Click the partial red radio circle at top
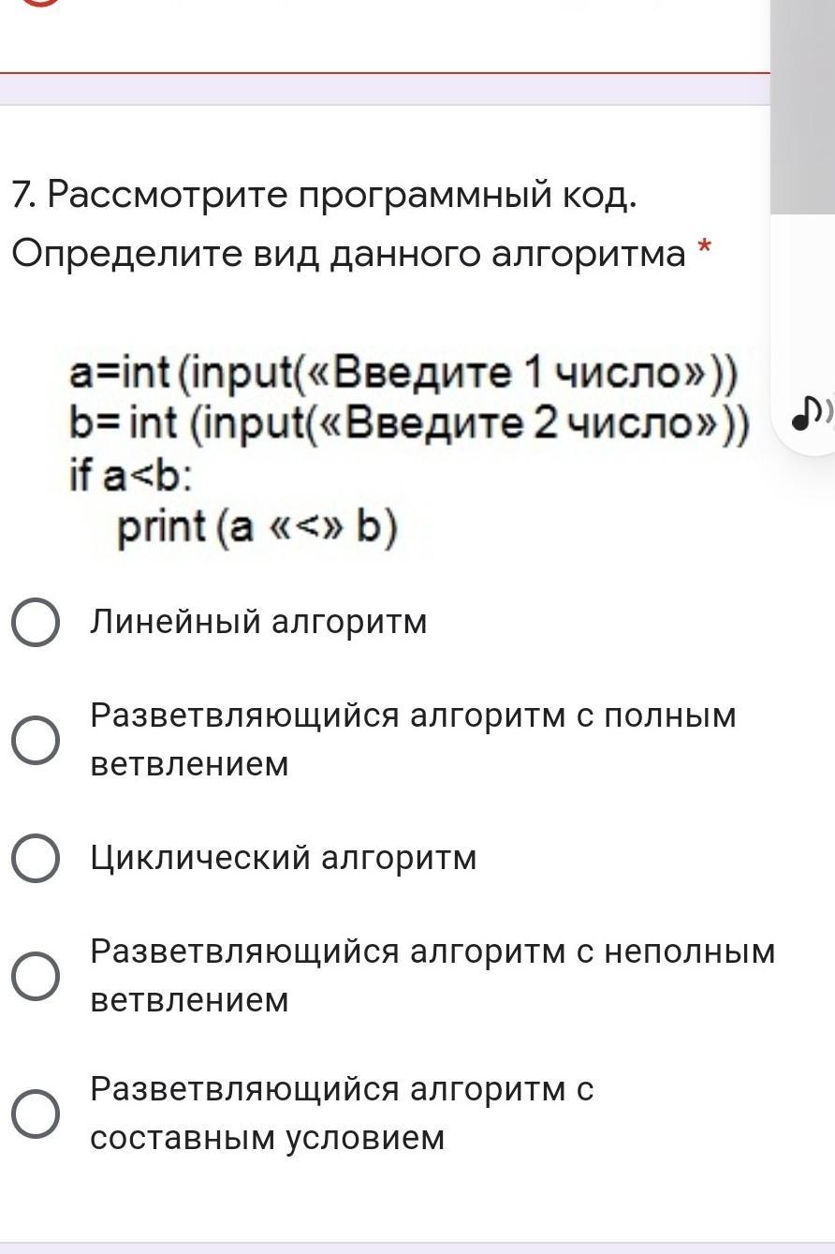Image resolution: width=835 pixels, height=1254 pixels. [40, 3]
